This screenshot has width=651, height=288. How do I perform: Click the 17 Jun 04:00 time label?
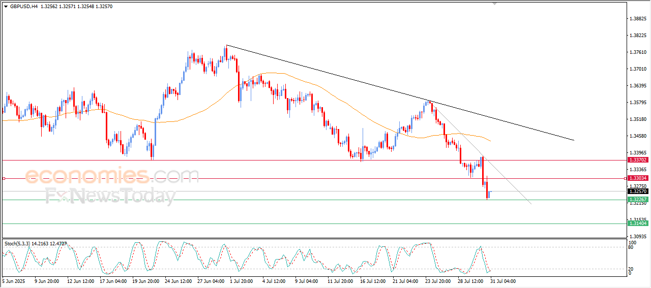pos(114,280)
